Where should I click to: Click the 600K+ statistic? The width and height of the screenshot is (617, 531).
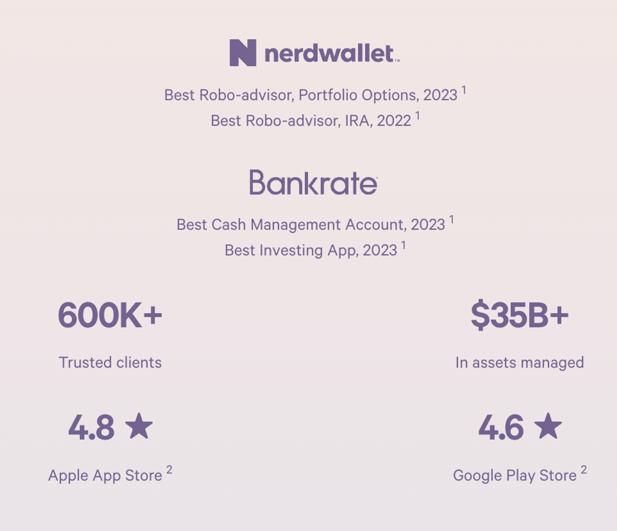[110, 315]
